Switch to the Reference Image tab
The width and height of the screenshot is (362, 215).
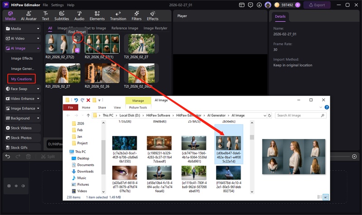pyautogui.click(x=125, y=28)
